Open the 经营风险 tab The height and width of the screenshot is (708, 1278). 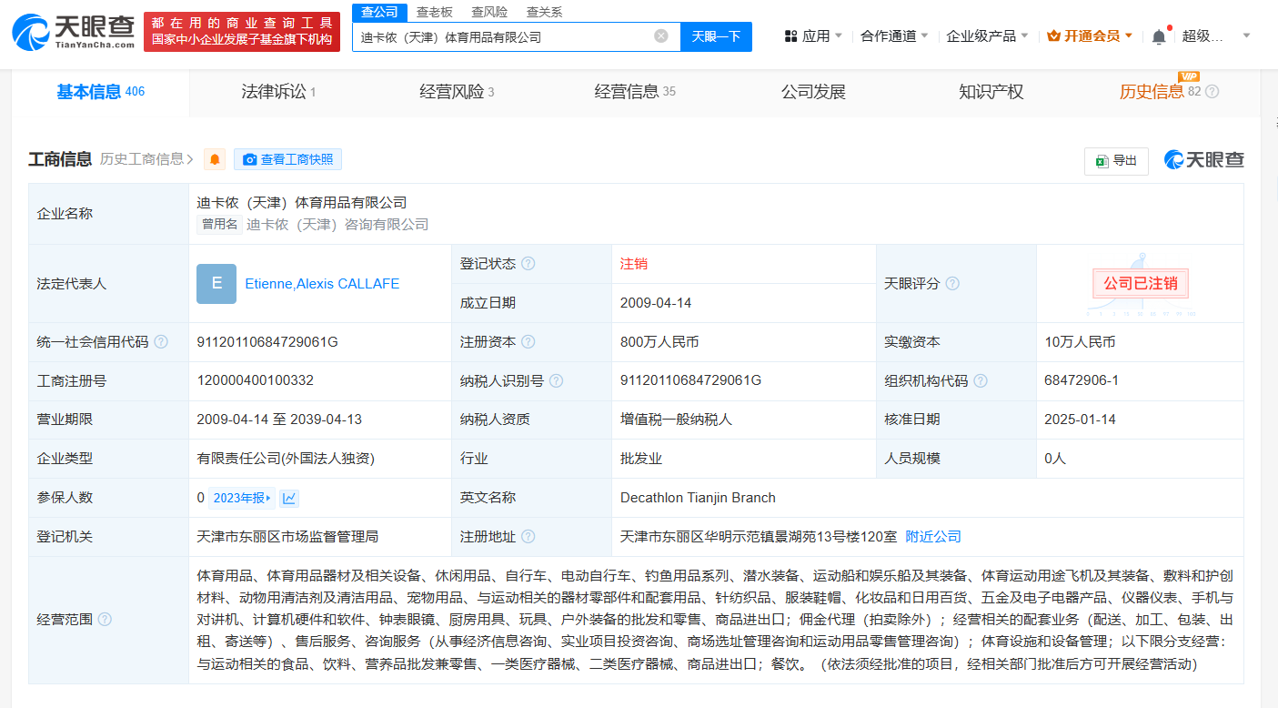click(456, 92)
